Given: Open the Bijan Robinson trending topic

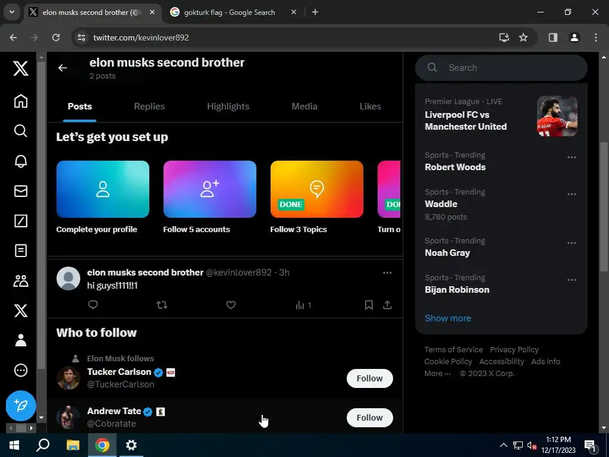Looking at the screenshot, I should tap(457, 290).
